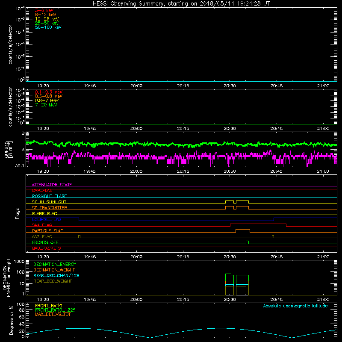Click the FRONT_RATIO legend label
The height and width of the screenshot is (342, 342).
point(49,306)
